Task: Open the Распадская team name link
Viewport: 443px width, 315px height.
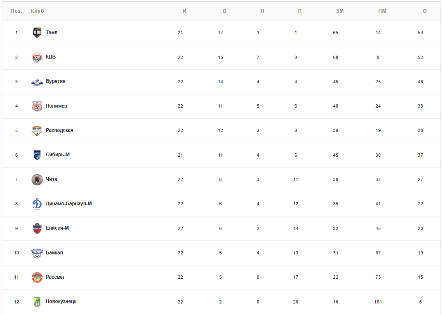Action: point(59,130)
